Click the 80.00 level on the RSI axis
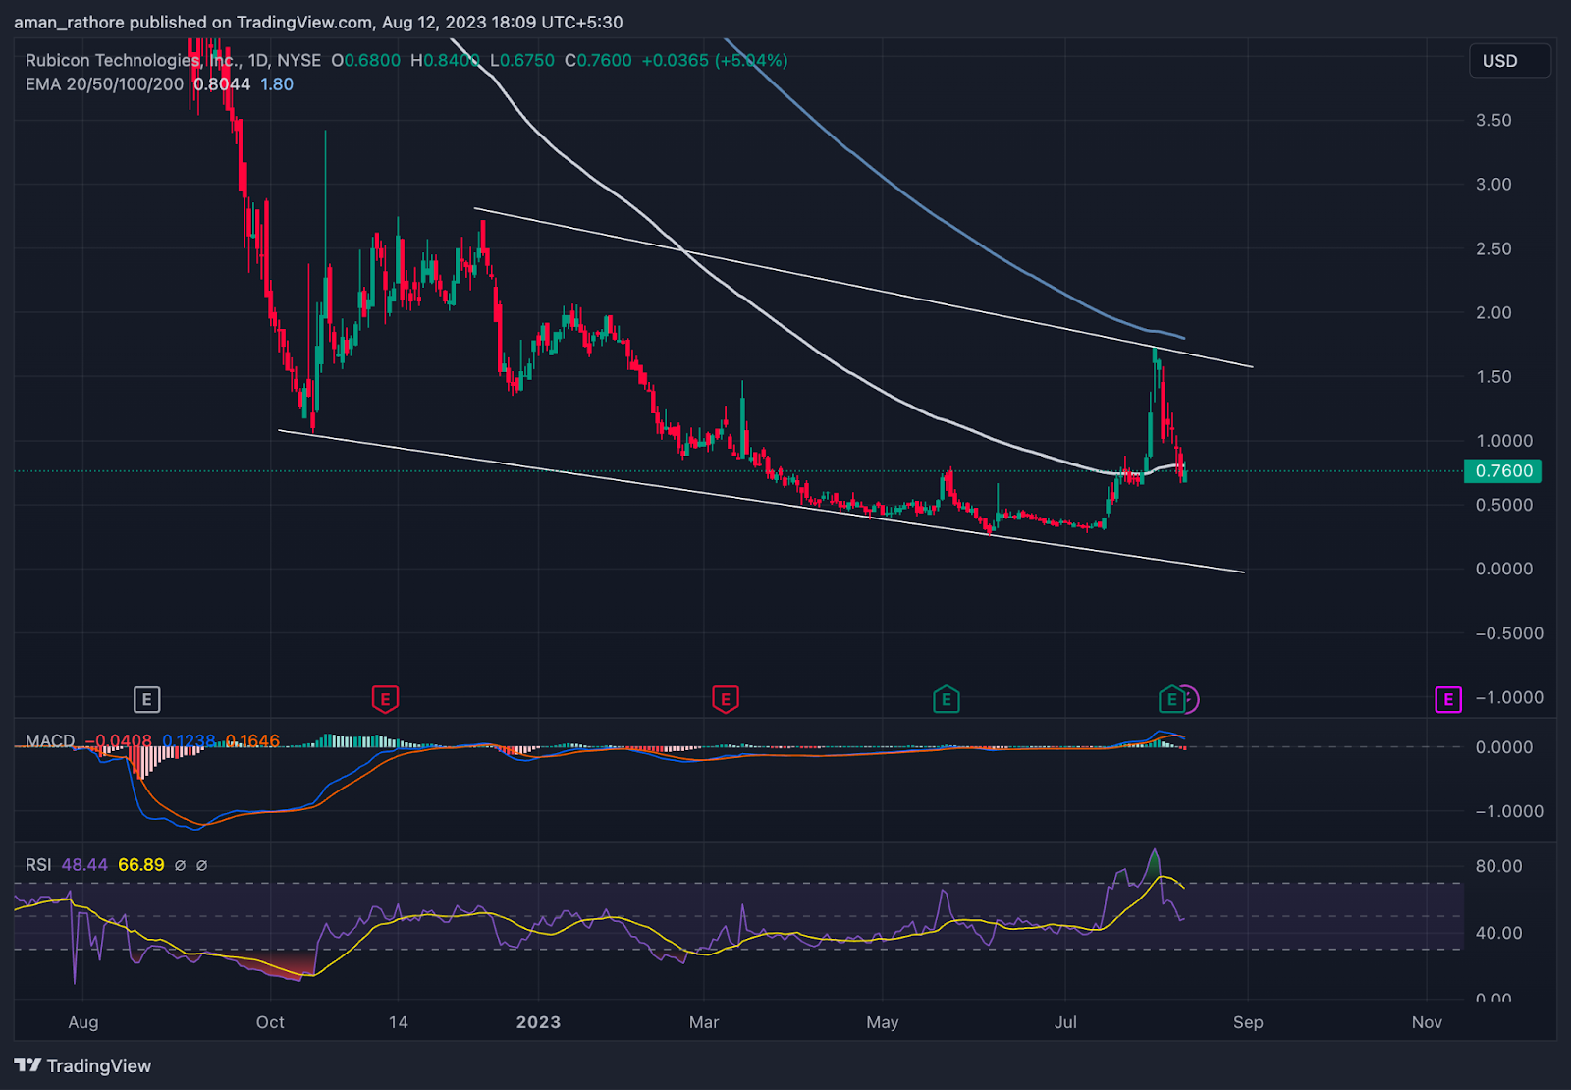Screen dimensions: 1571x1090 1498,866
